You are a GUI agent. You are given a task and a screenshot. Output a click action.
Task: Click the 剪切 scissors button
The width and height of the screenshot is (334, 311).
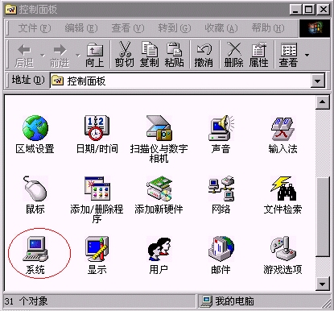(x=125, y=55)
